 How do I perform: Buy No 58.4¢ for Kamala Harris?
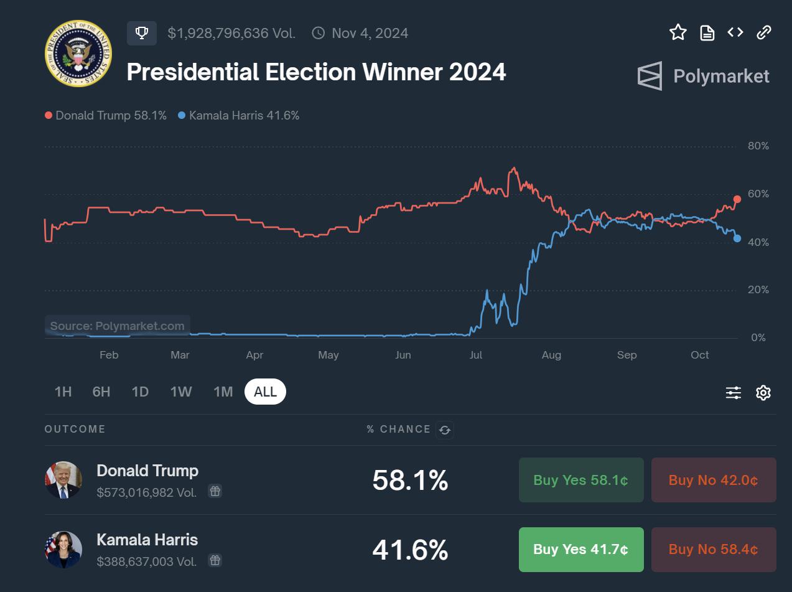[x=714, y=550]
